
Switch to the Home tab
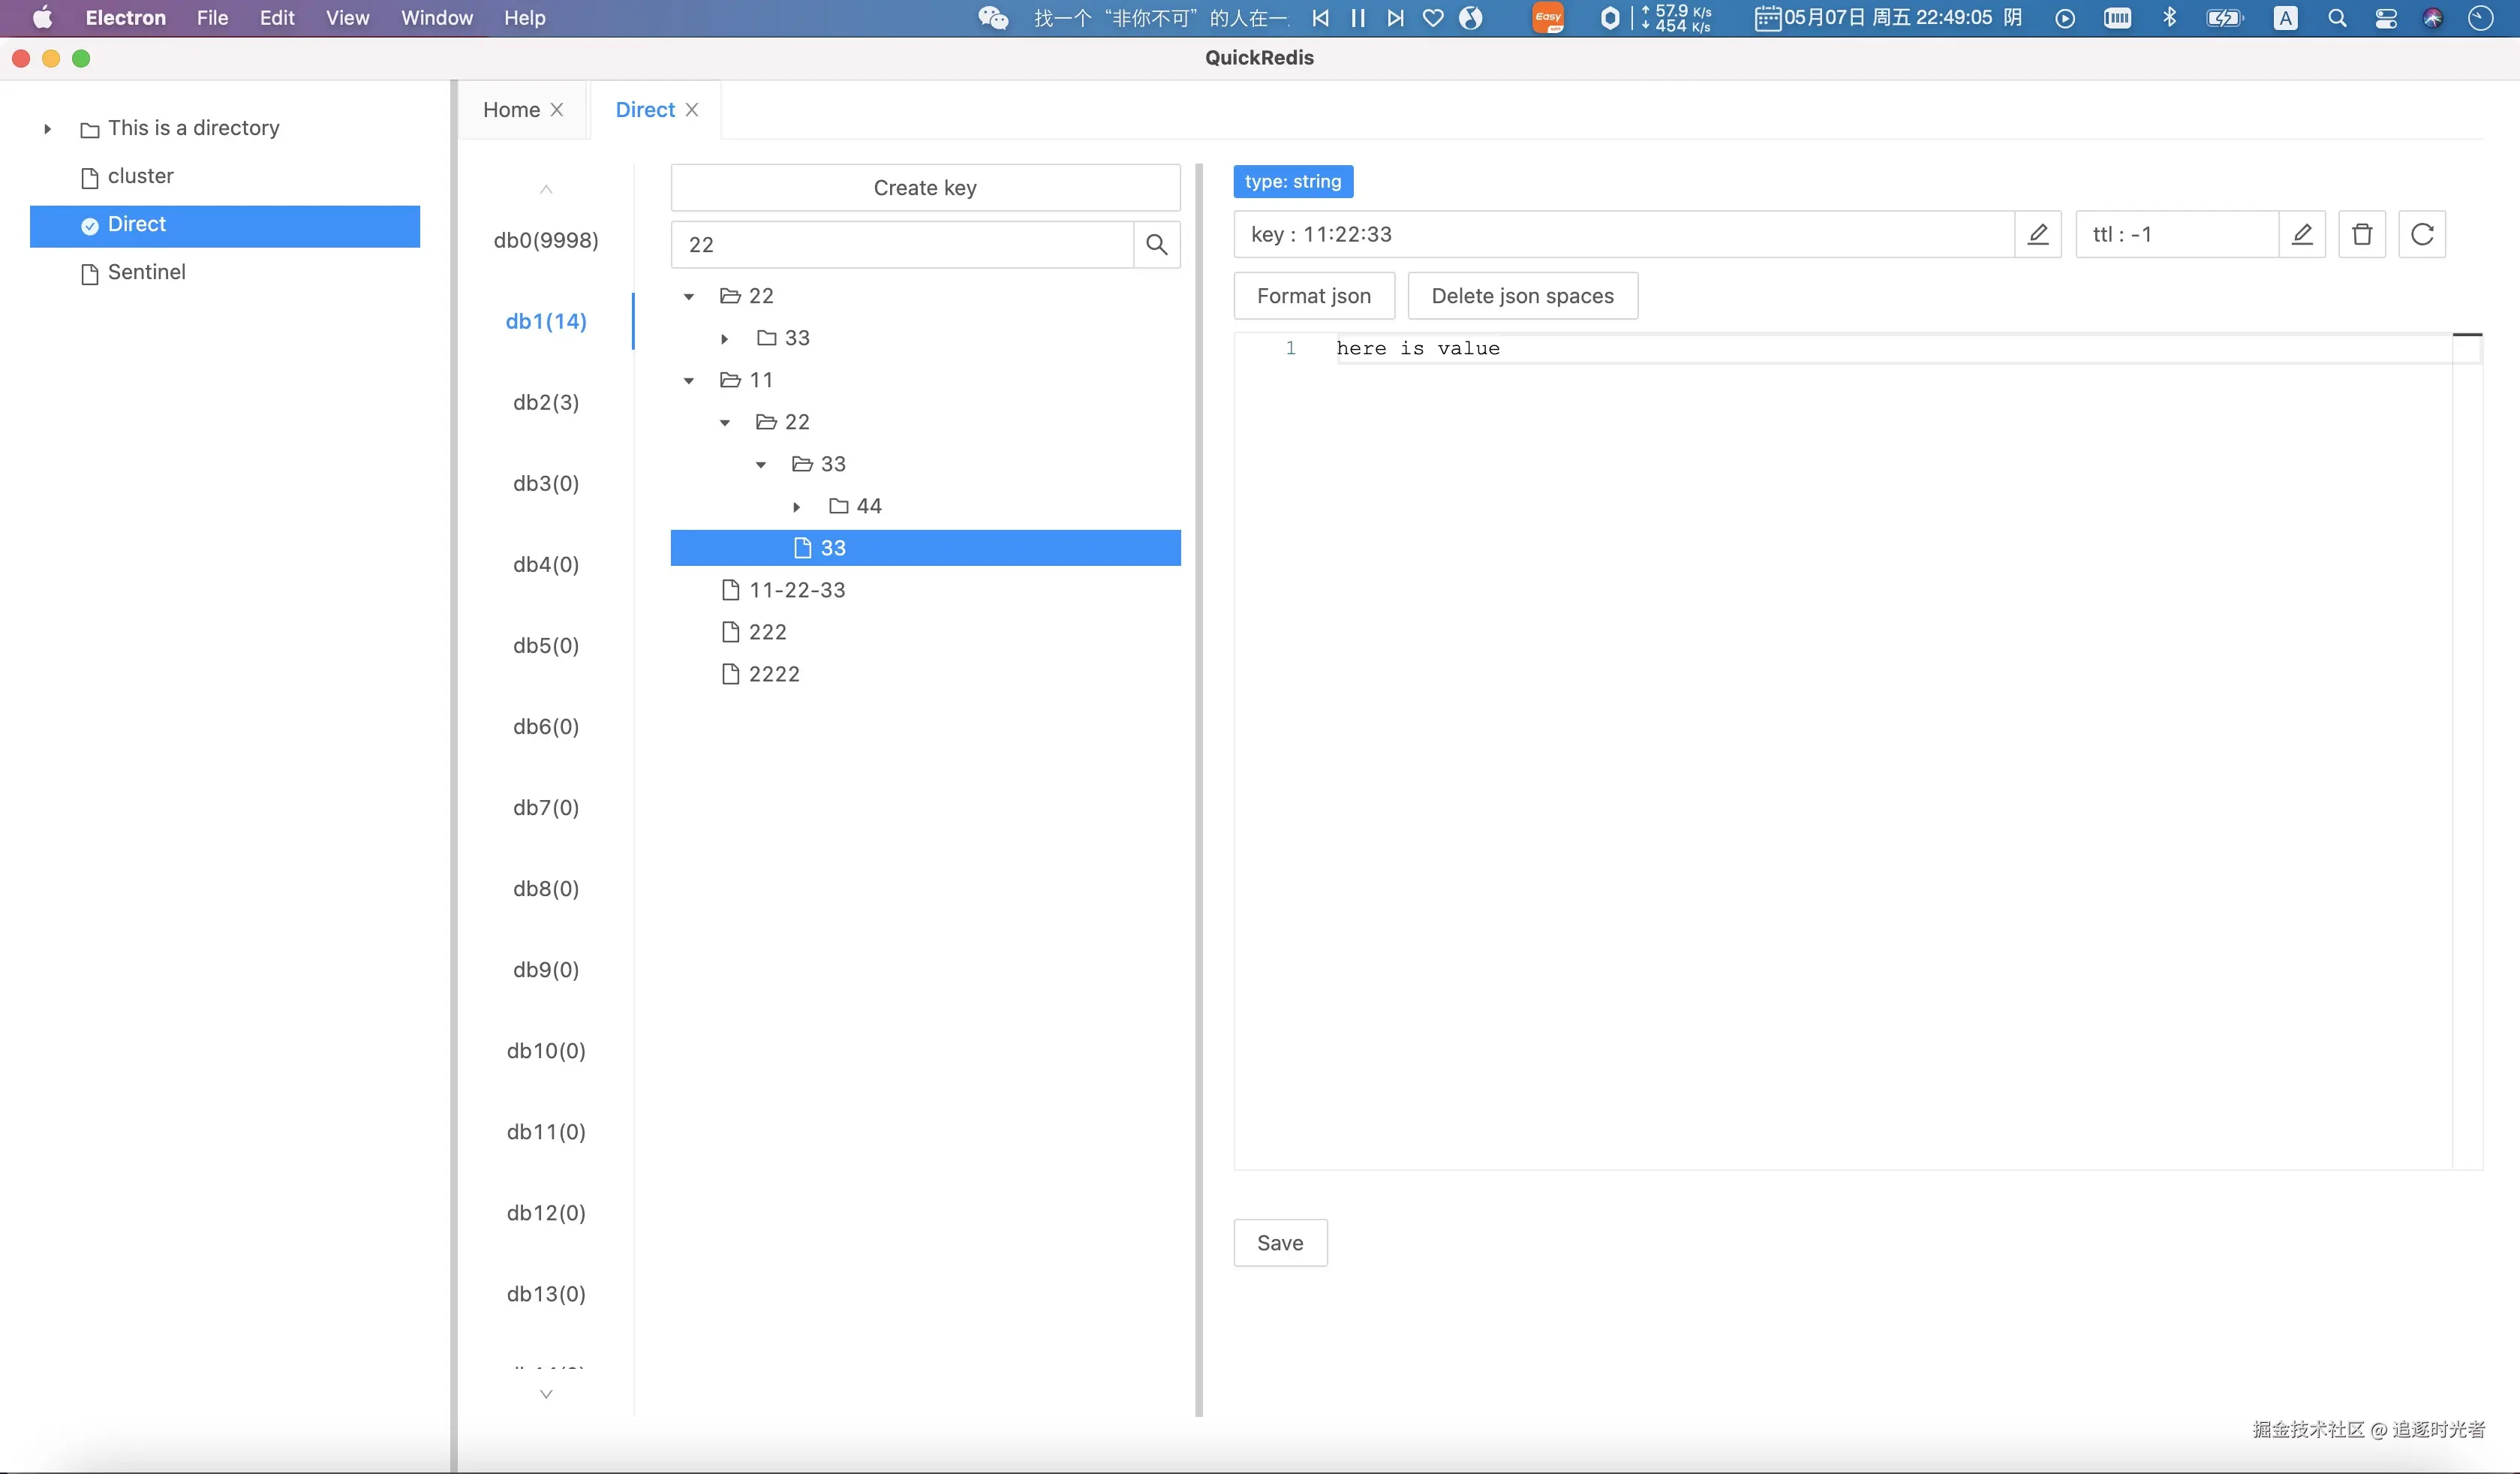511,110
